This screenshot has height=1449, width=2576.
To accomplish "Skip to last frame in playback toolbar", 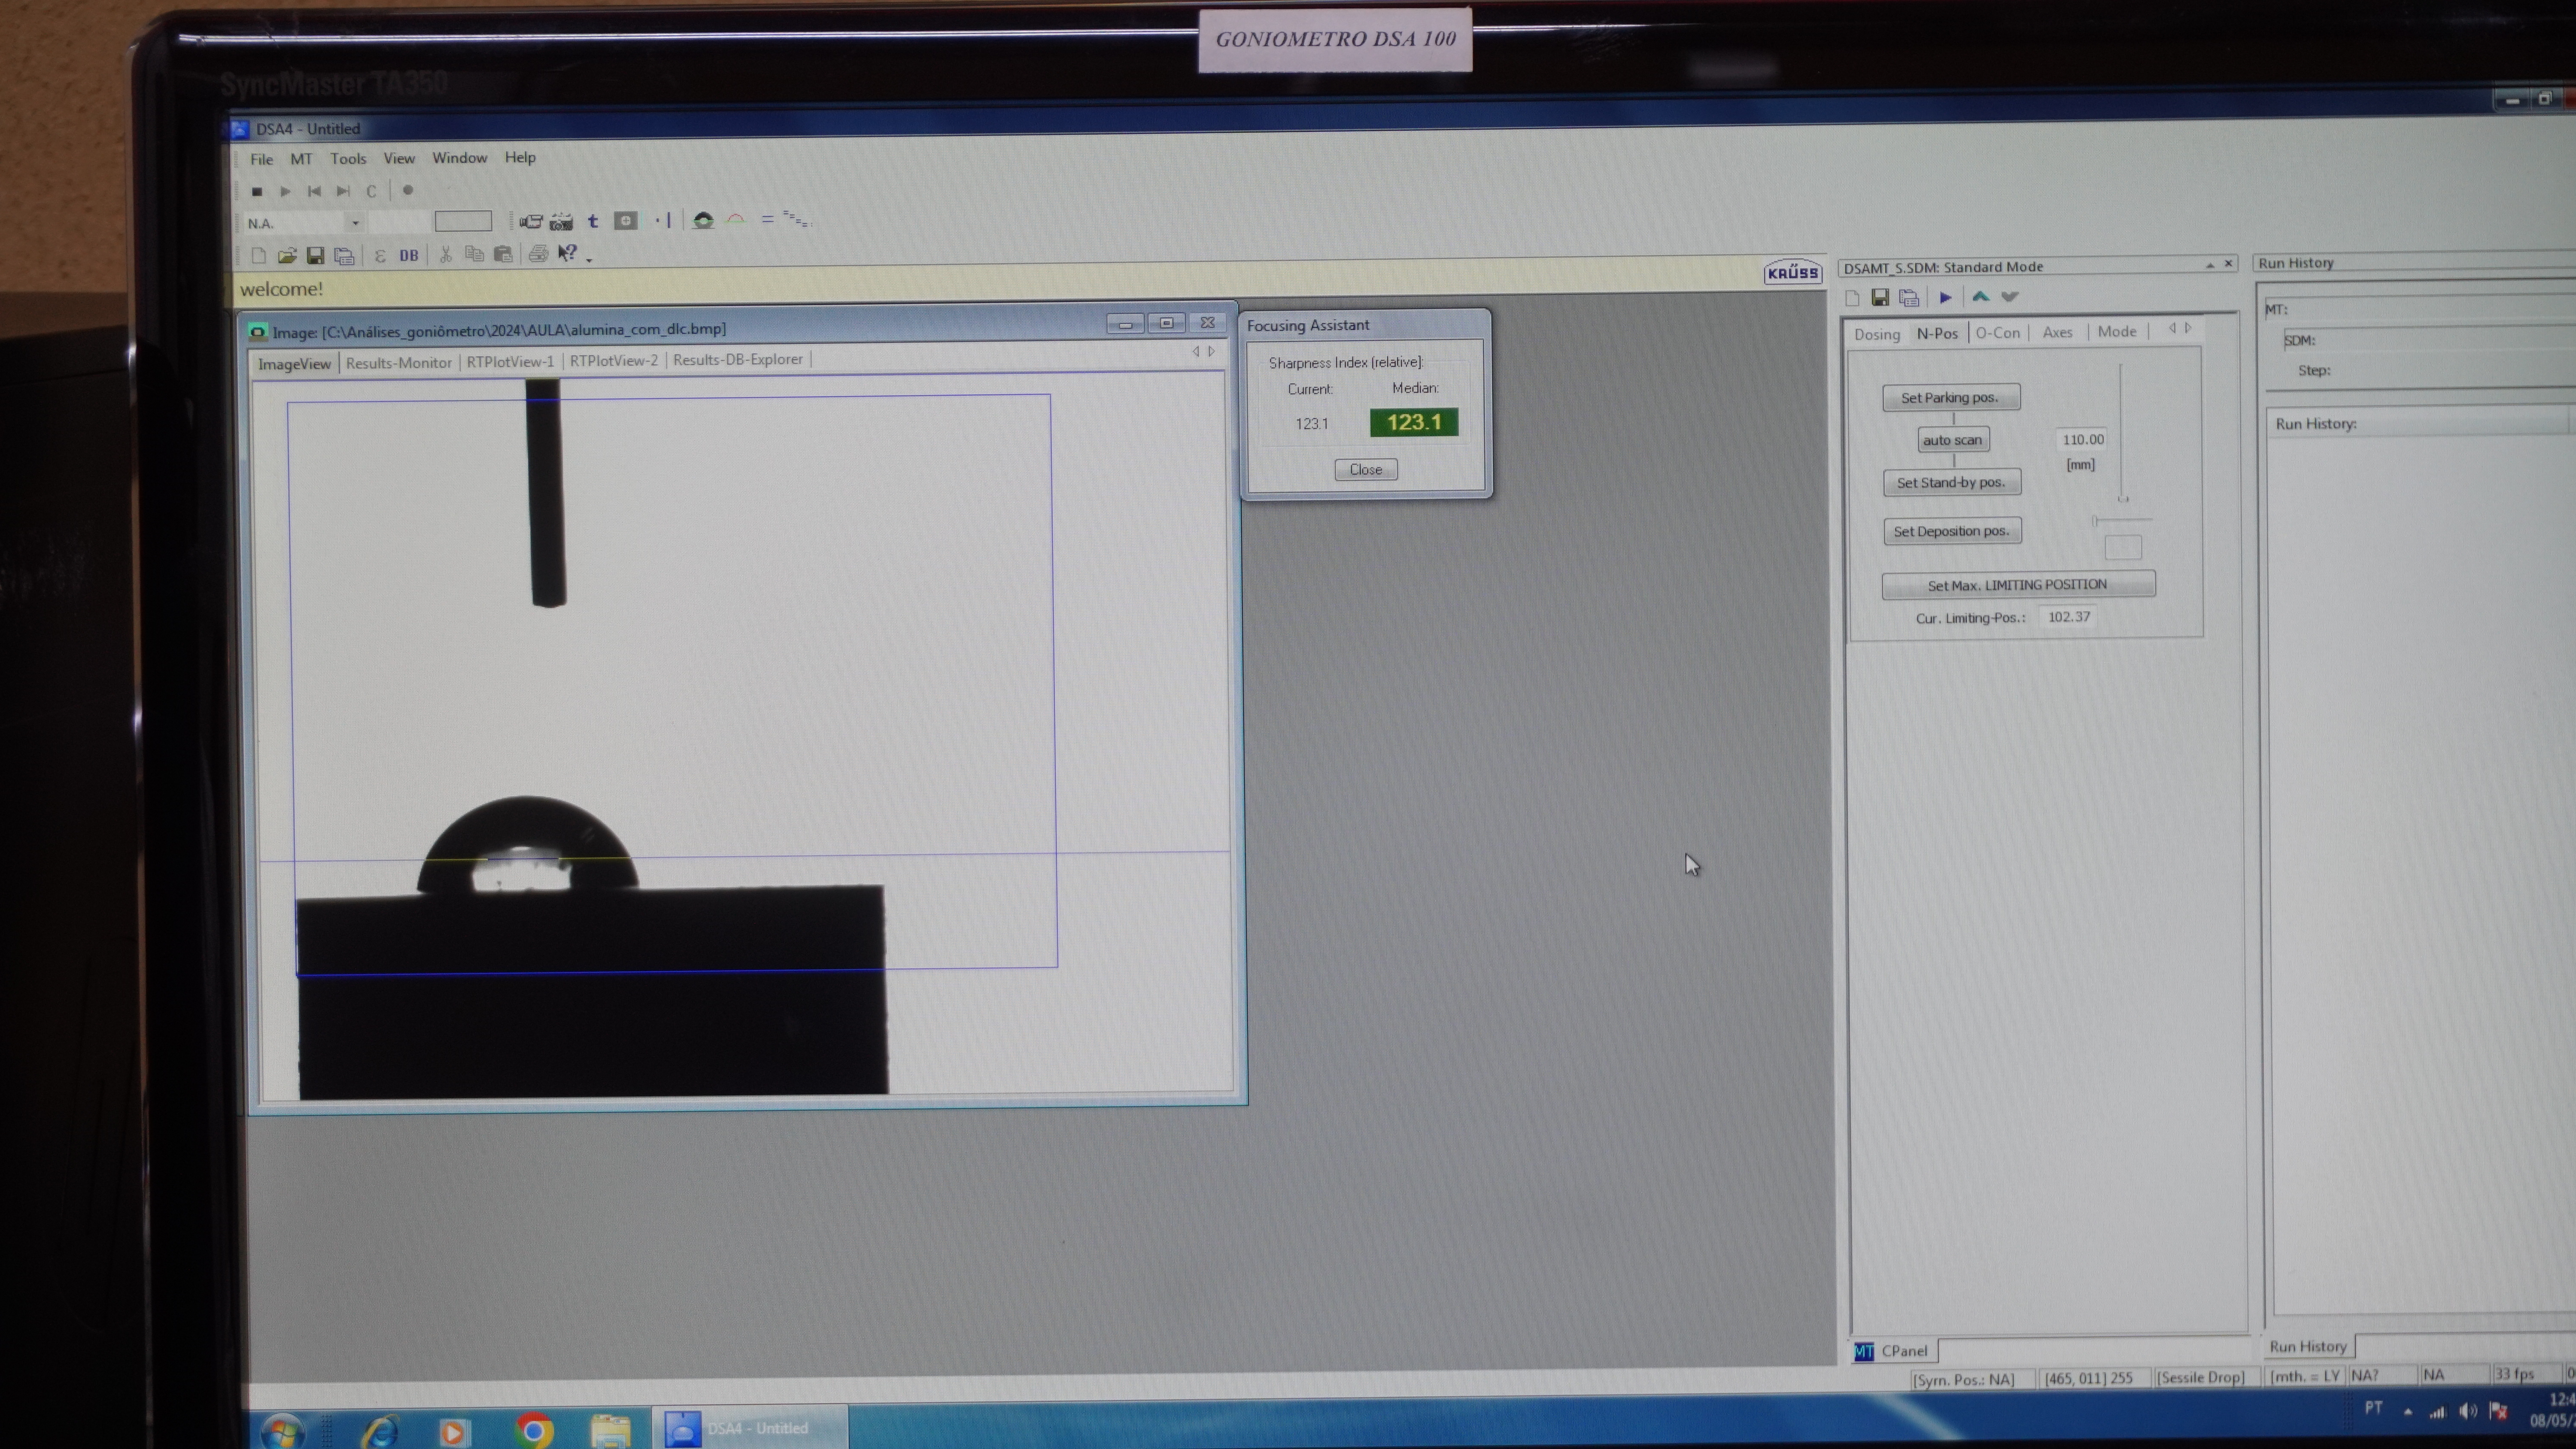I will [x=343, y=191].
